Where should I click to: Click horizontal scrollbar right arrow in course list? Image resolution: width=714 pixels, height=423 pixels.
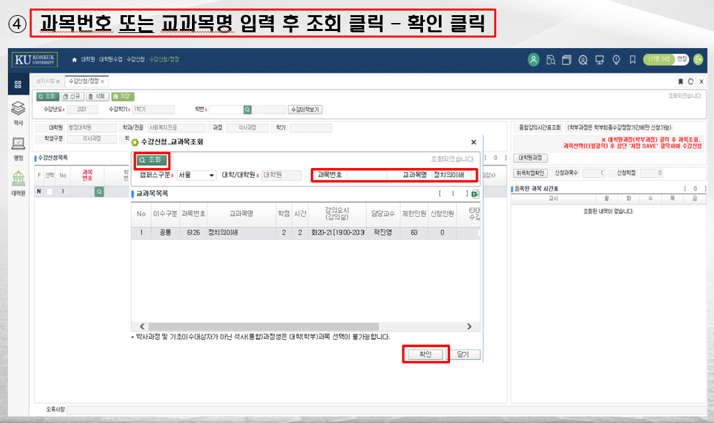469,326
